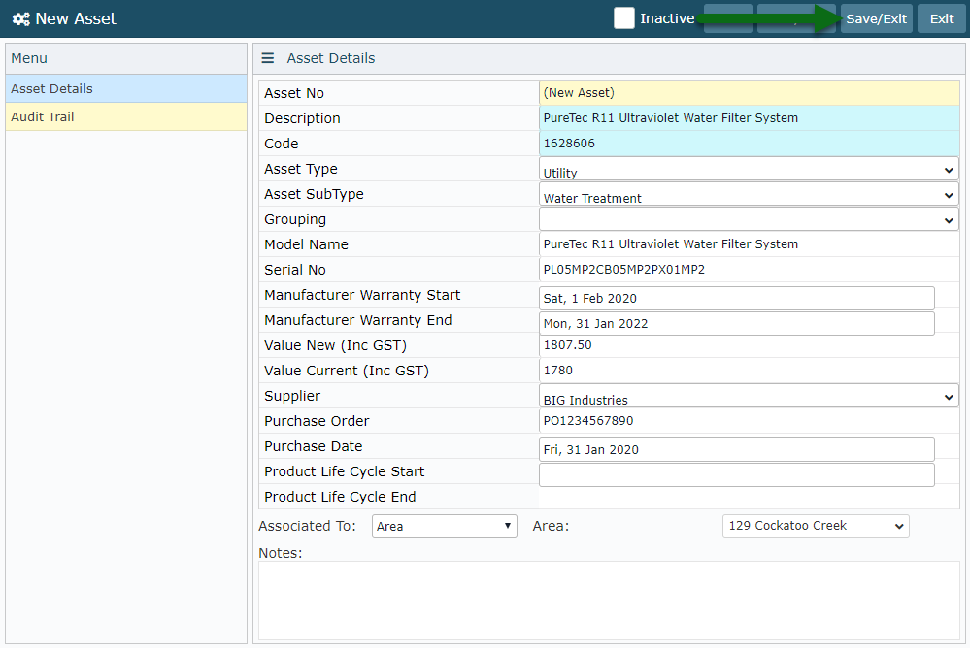
Task: Click the Manufacturer Warranty End date field
Action: 737,323
